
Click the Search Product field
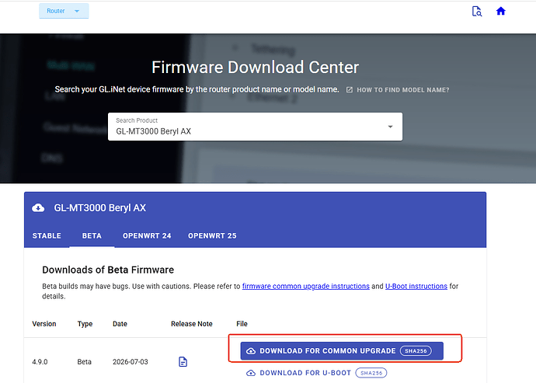tap(255, 127)
